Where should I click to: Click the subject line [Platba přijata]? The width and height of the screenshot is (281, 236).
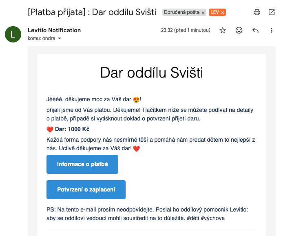click(x=92, y=12)
